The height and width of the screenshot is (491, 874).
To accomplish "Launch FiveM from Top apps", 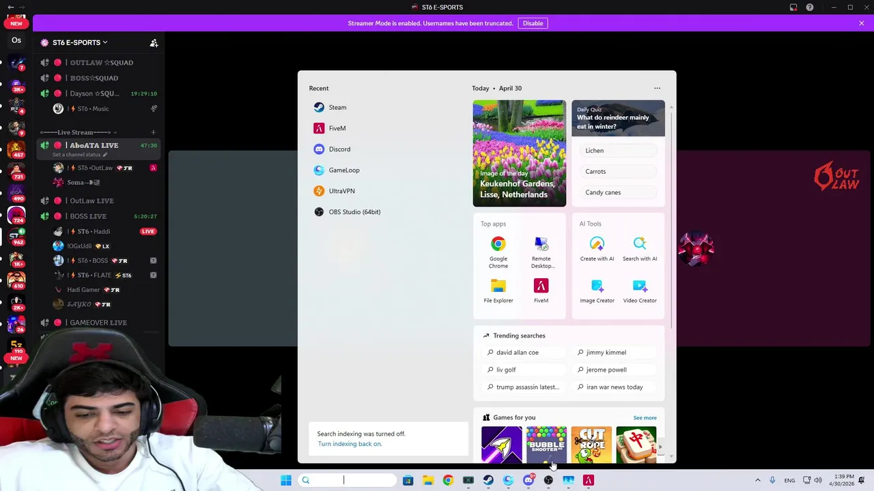I will (541, 291).
